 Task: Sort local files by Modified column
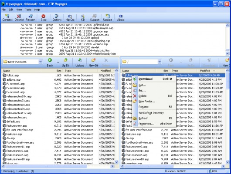point(106,71)
